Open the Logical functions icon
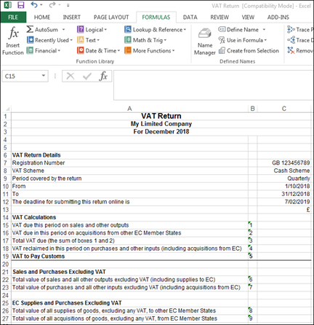Image resolution: width=314 pixels, height=325 pixels. pyautogui.click(x=81, y=29)
